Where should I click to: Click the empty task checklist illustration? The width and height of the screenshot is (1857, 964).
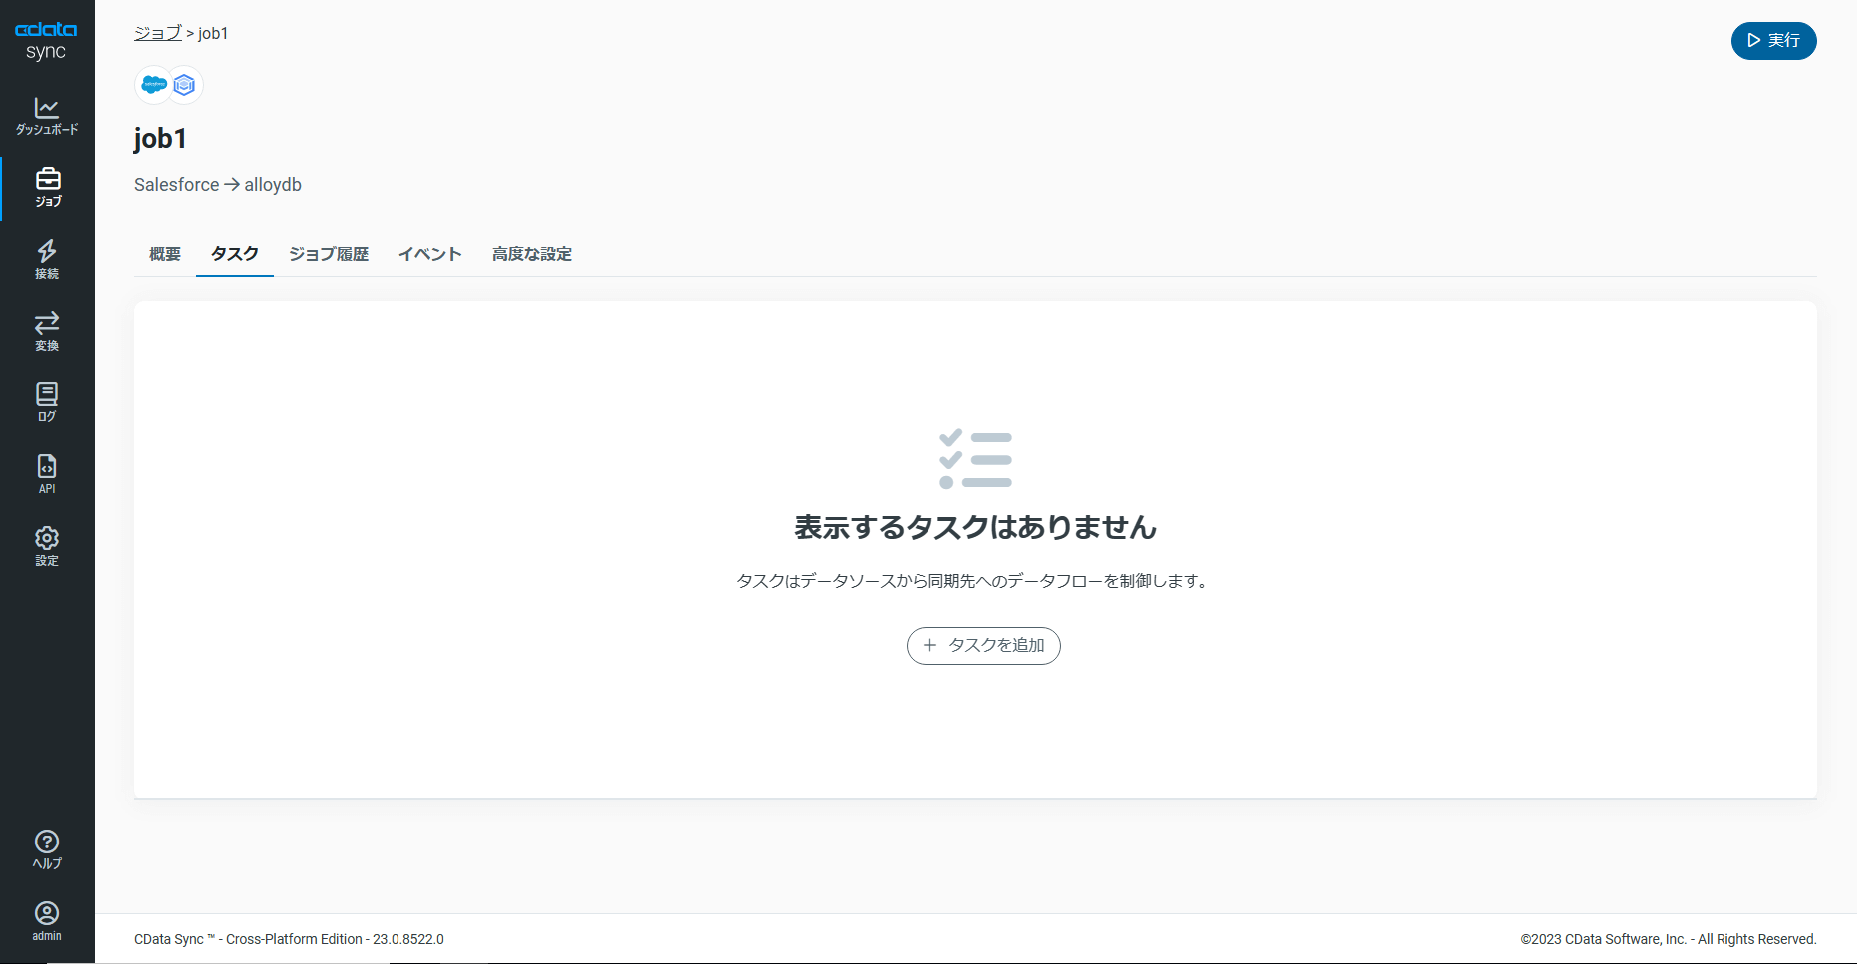pyautogui.click(x=975, y=459)
